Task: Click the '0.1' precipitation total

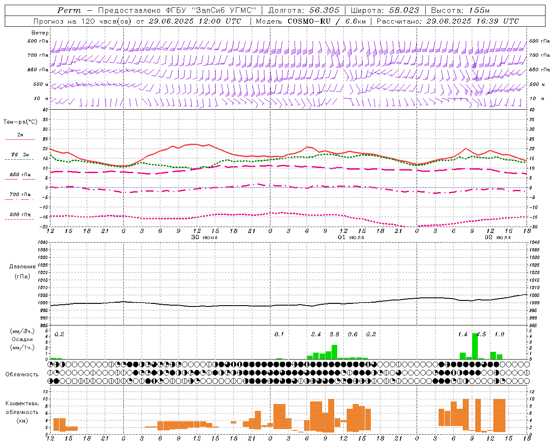Action: pyautogui.click(x=279, y=335)
